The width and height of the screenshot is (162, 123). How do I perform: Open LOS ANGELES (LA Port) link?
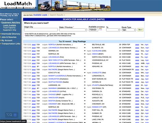click(x=54, y=91)
